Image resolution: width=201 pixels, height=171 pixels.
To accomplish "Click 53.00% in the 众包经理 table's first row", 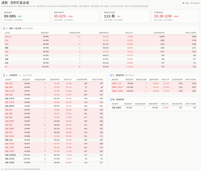I will 69,83.
